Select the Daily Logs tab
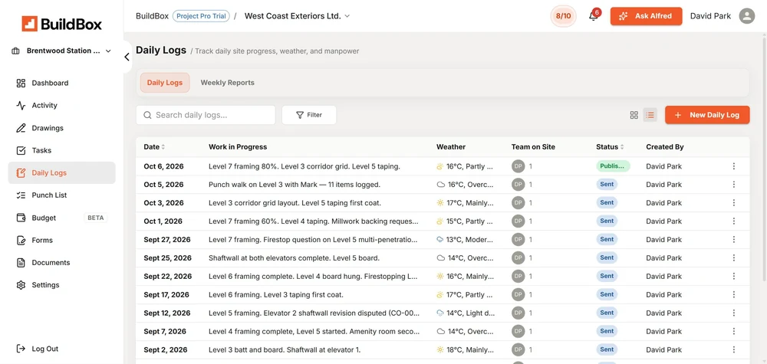This screenshot has width=767, height=364. (x=165, y=83)
